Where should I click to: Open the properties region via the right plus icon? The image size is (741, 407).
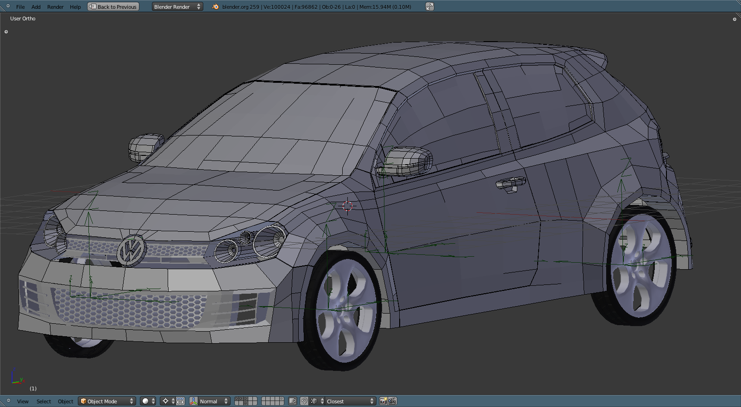coord(735,19)
